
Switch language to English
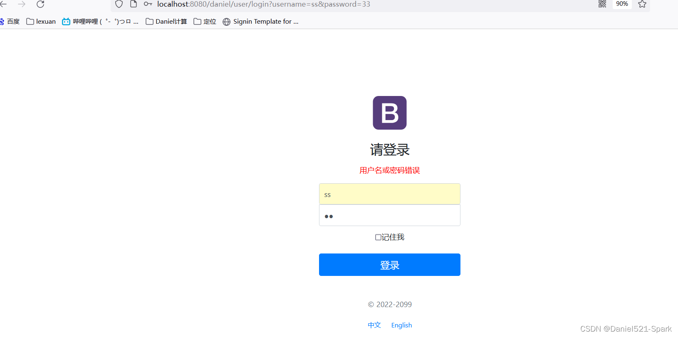click(401, 325)
